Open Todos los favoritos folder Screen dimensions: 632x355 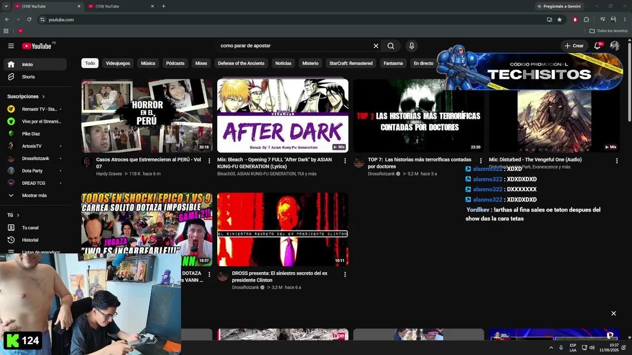point(609,31)
